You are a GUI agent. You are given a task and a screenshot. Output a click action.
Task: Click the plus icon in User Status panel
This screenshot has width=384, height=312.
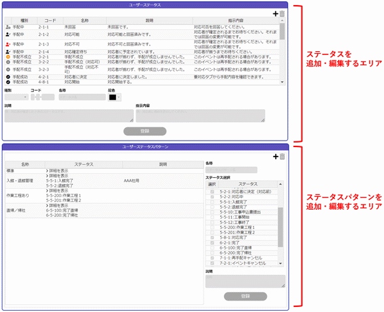[275, 13]
